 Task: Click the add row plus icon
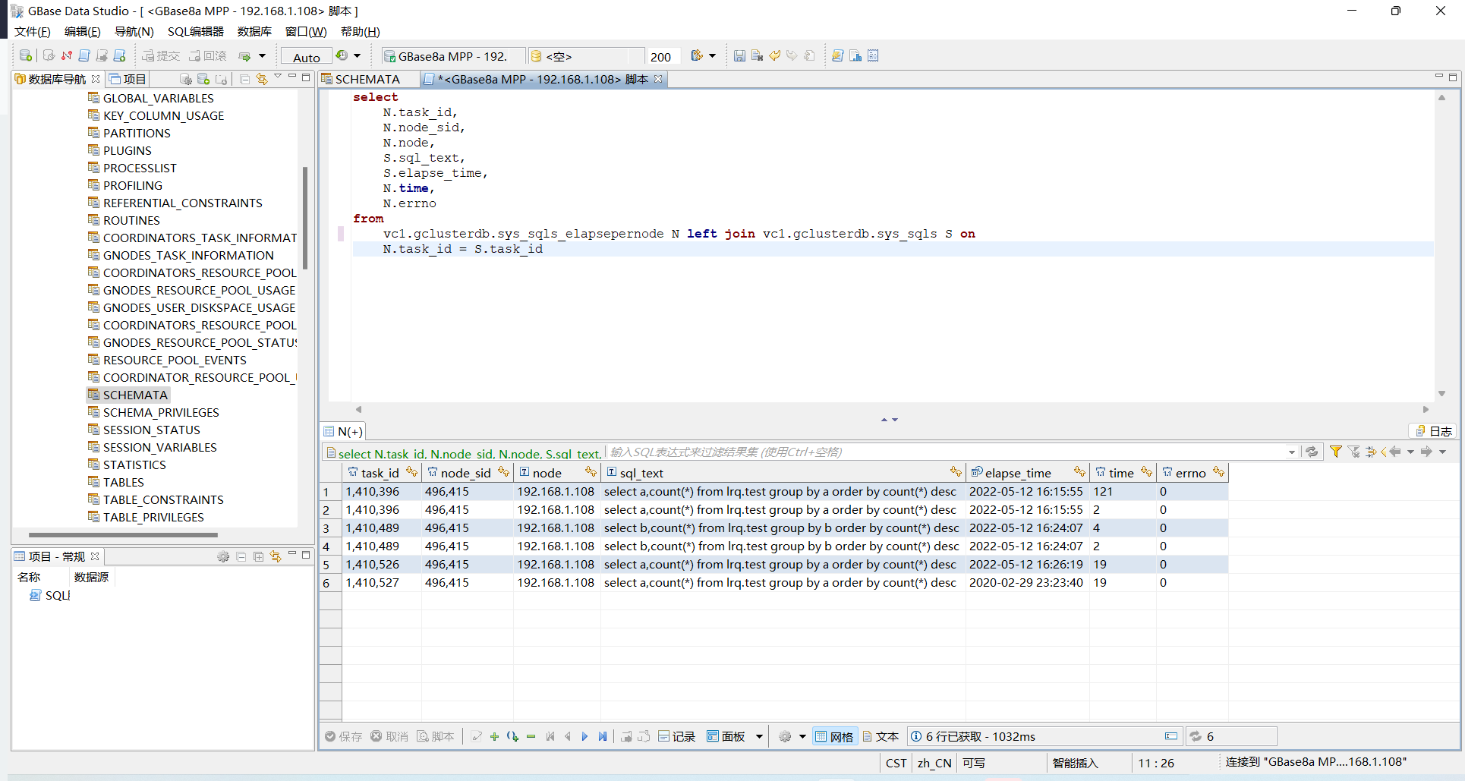tap(494, 736)
